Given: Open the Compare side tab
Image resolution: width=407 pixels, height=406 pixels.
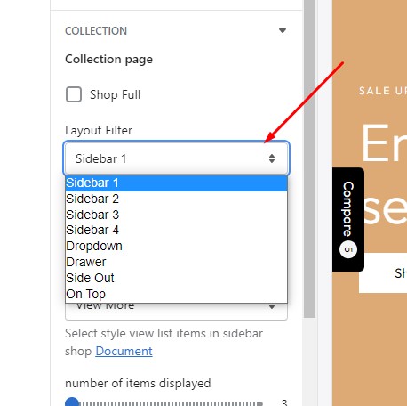Looking at the screenshot, I should point(348,219).
